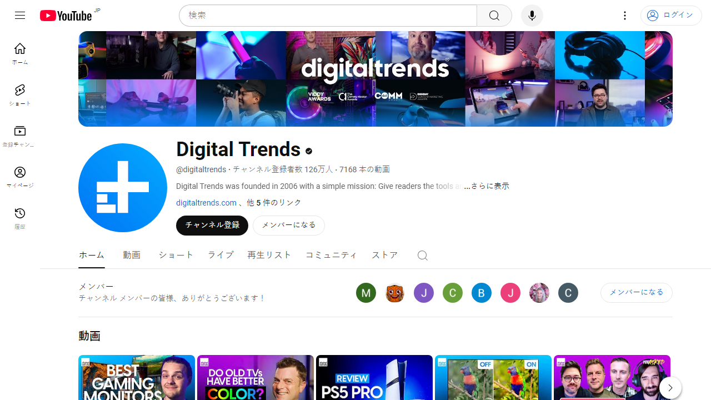Select the photo member avatar with blonde hair
711x400 pixels.
click(x=539, y=293)
